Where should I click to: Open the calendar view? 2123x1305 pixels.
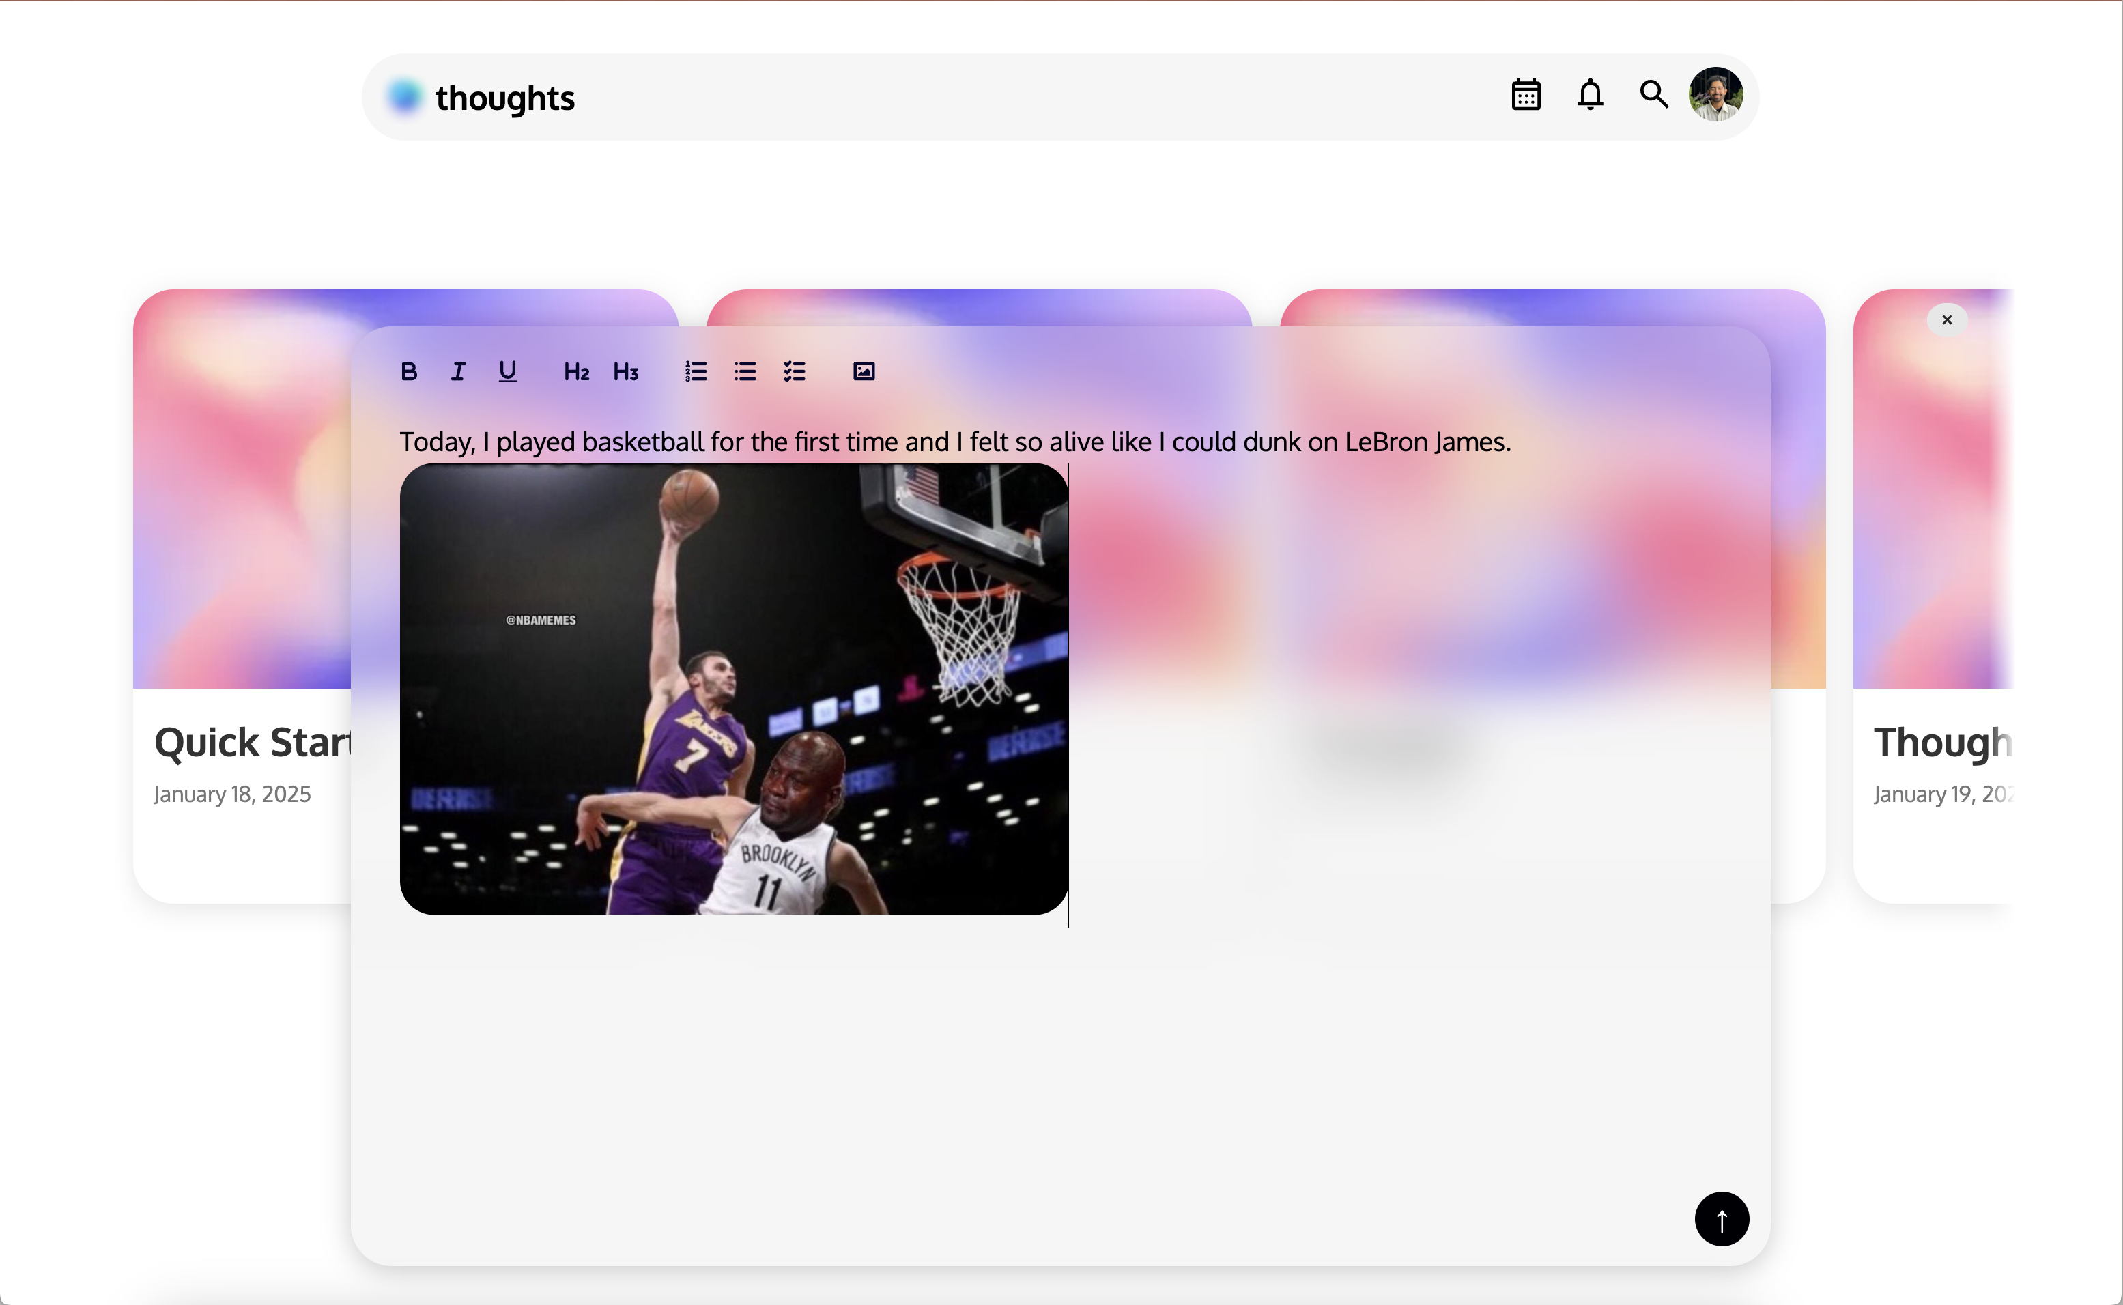(1526, 95)
